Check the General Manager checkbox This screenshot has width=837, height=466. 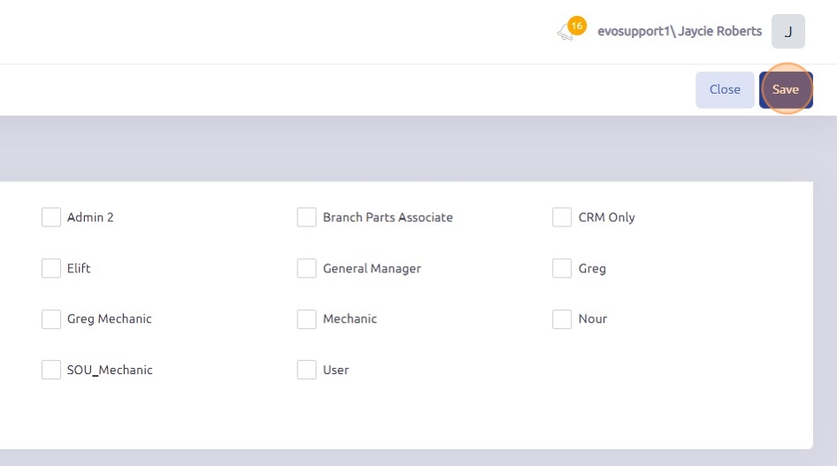coord(307,268)
